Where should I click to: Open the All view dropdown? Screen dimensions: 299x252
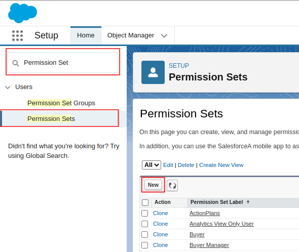[x=152, y=165]
